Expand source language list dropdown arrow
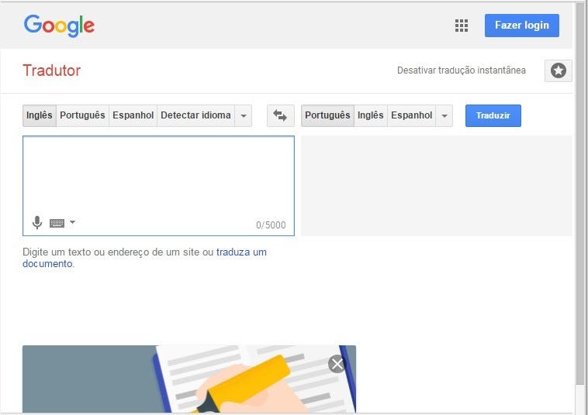Viewport: 588px width, 415px height. (x=244, y=115)
